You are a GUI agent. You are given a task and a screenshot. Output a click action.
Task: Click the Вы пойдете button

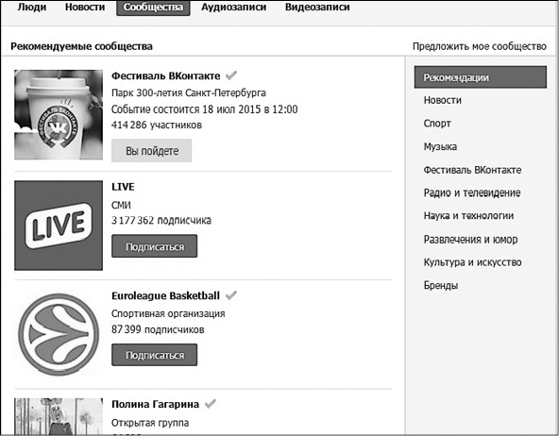[151, 151]
